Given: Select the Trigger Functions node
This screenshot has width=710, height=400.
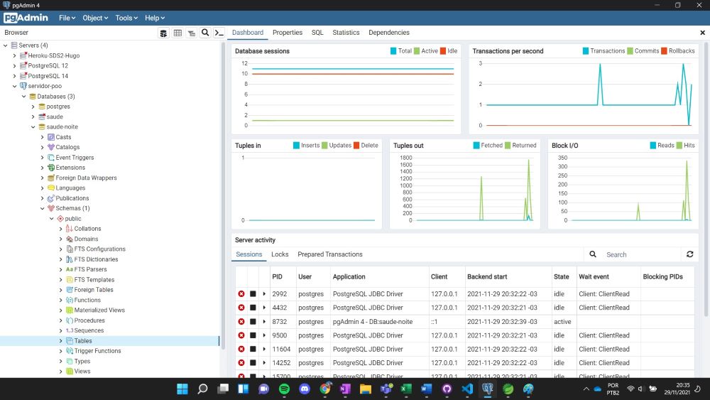Looking at the screenshot, I should [97, 351].
